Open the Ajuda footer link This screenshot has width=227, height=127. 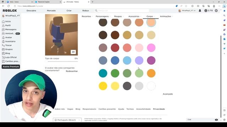[x=121, y=109]
